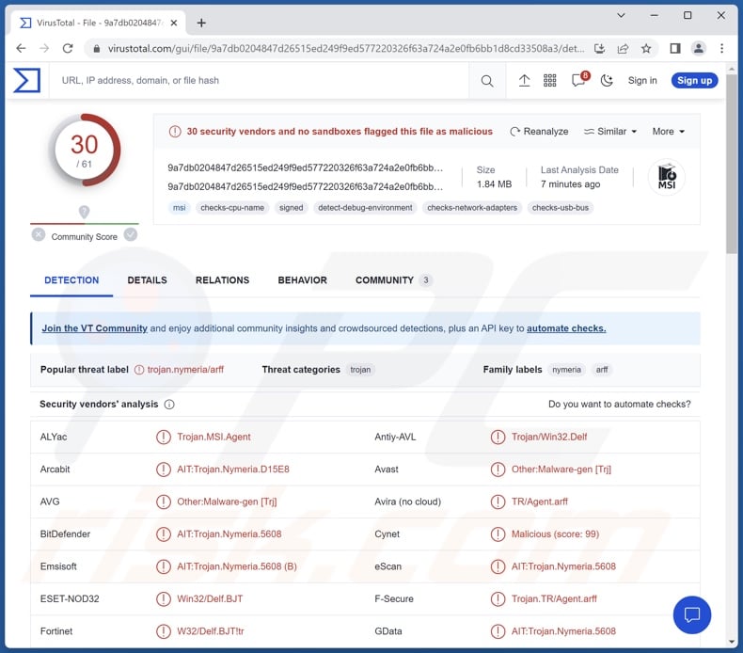Click the Join the VT Community link
743x653 pixels.
(x=95, y=328)
